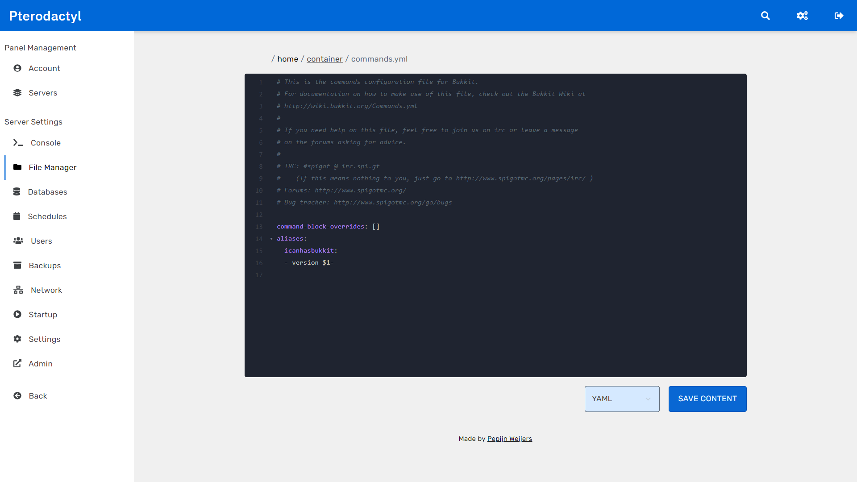Go to Settings in sidebar
Image resolution: width=857 pixels, height=482 pixels.
click(x=44, y=339)
